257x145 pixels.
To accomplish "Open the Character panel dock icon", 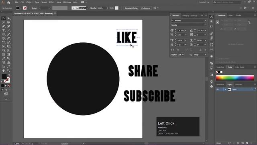I will coord(212,17).
